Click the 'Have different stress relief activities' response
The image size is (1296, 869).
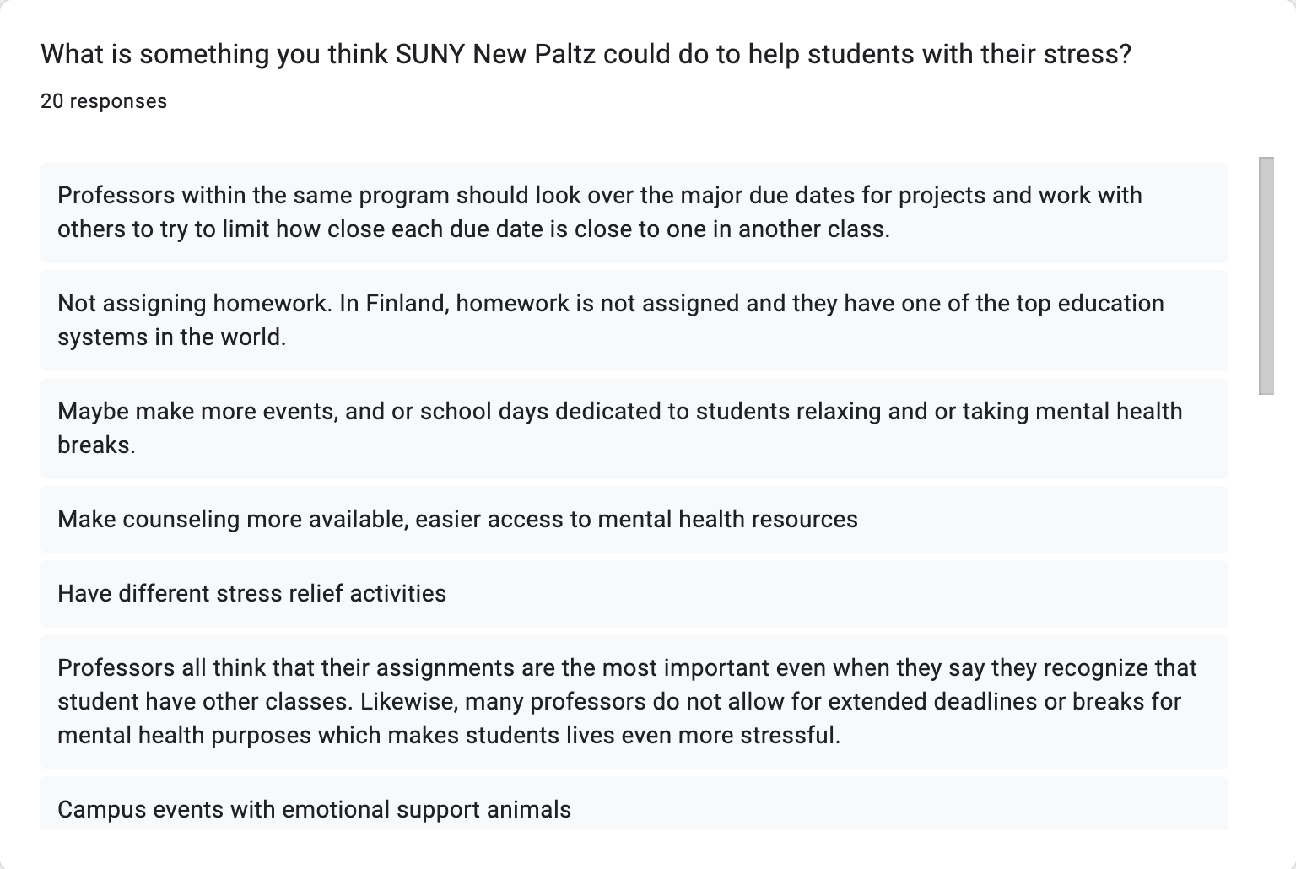pyautogui.click(x=634, y=594)
